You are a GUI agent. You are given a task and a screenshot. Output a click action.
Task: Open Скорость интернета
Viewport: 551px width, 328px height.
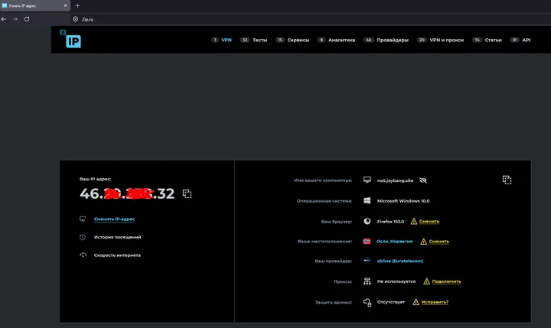[x=117, y=255]
